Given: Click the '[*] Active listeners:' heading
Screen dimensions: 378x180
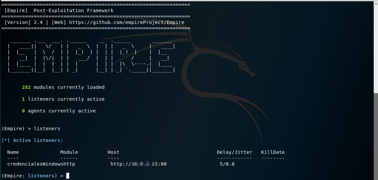Looking at the screenshot, I should click(32, 140).
